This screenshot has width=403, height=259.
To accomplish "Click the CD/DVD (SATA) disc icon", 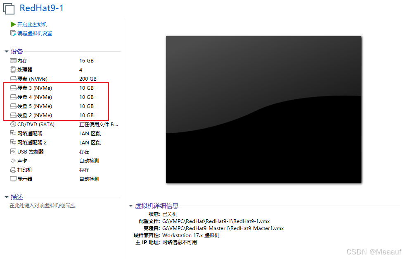I will [x=13, y=125].
